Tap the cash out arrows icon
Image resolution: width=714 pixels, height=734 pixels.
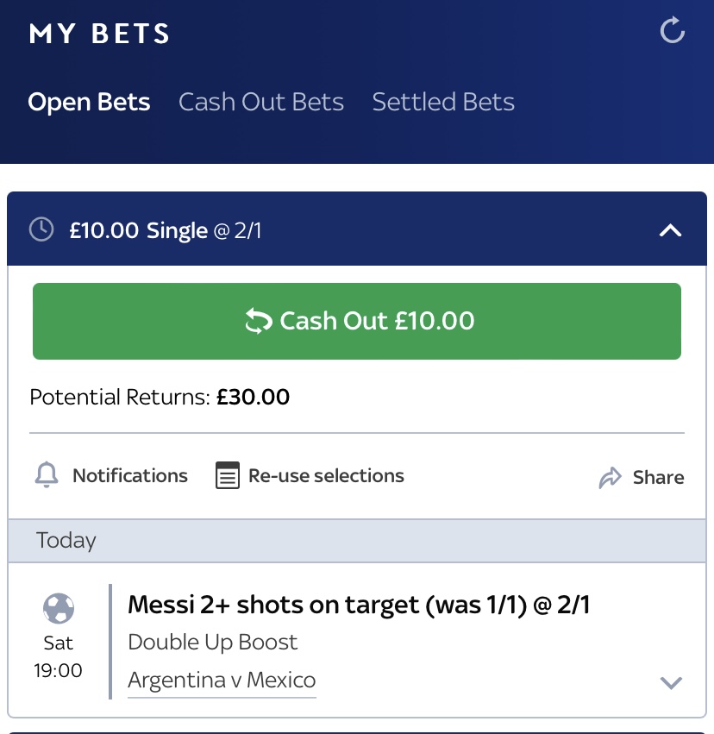[x=259, y=321]
